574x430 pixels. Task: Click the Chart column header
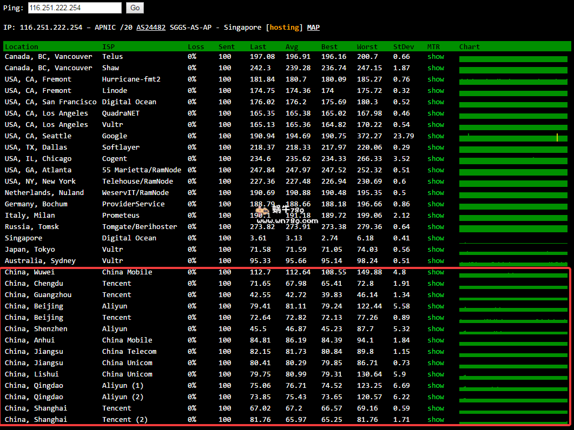[469, 47]
